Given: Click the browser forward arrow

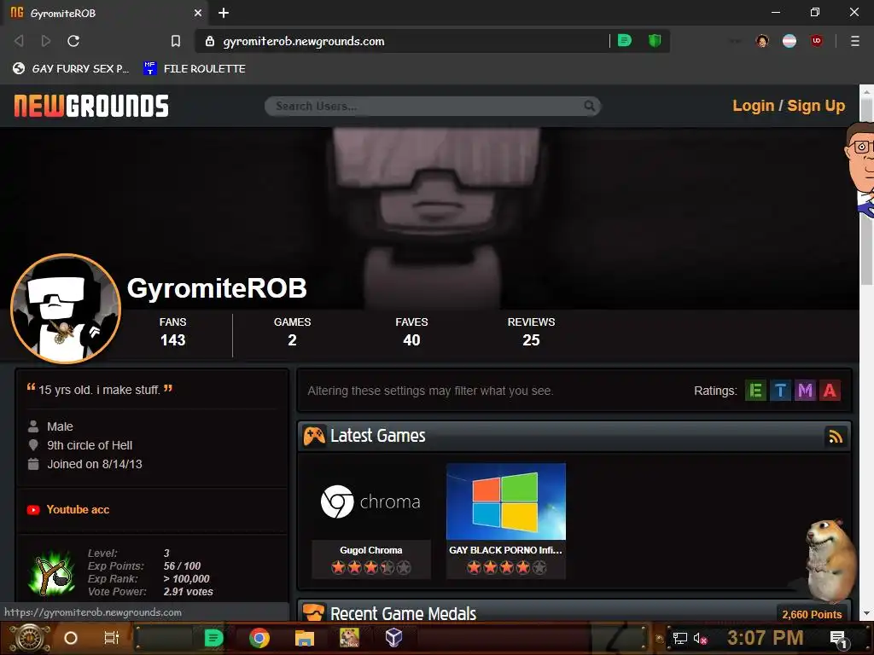Looking at the screenshot, I should tap(46, 41).
